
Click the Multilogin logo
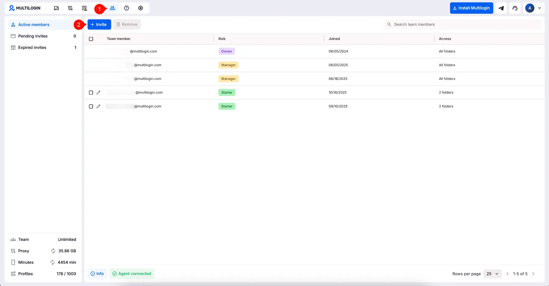click(25, 8)
